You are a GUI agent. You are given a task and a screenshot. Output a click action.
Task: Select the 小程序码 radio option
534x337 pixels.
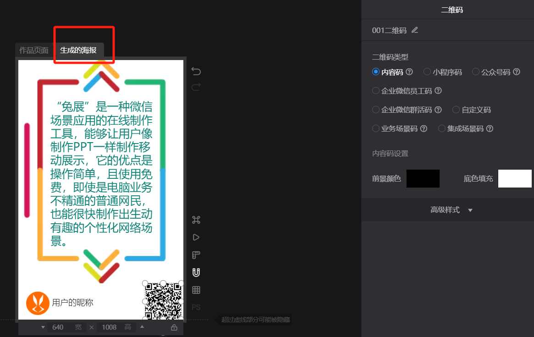click(x=427, y=72)
